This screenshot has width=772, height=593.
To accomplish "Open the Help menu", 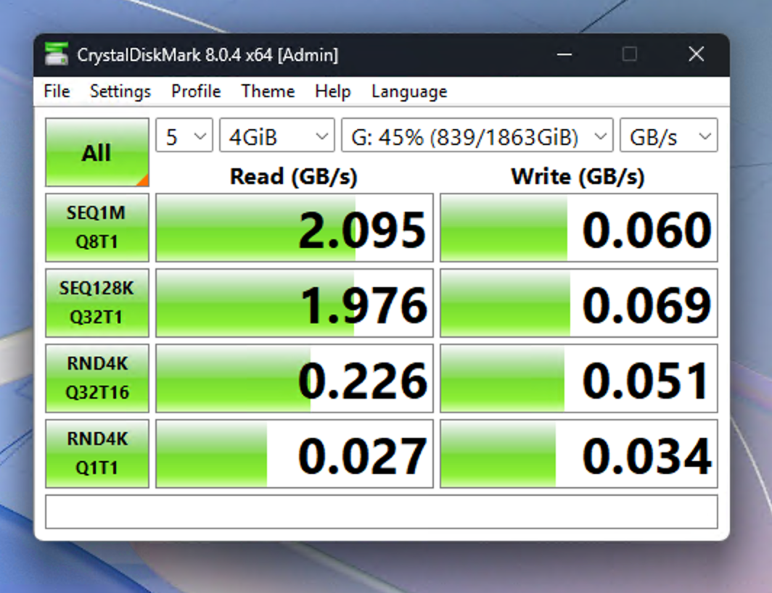I will 333,91.
